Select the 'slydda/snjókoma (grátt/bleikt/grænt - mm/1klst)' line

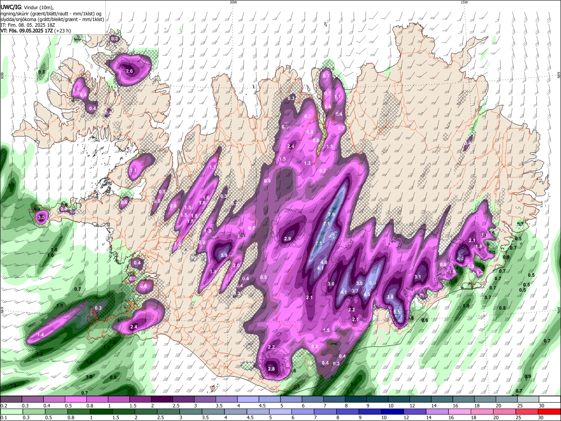(52, 19)
